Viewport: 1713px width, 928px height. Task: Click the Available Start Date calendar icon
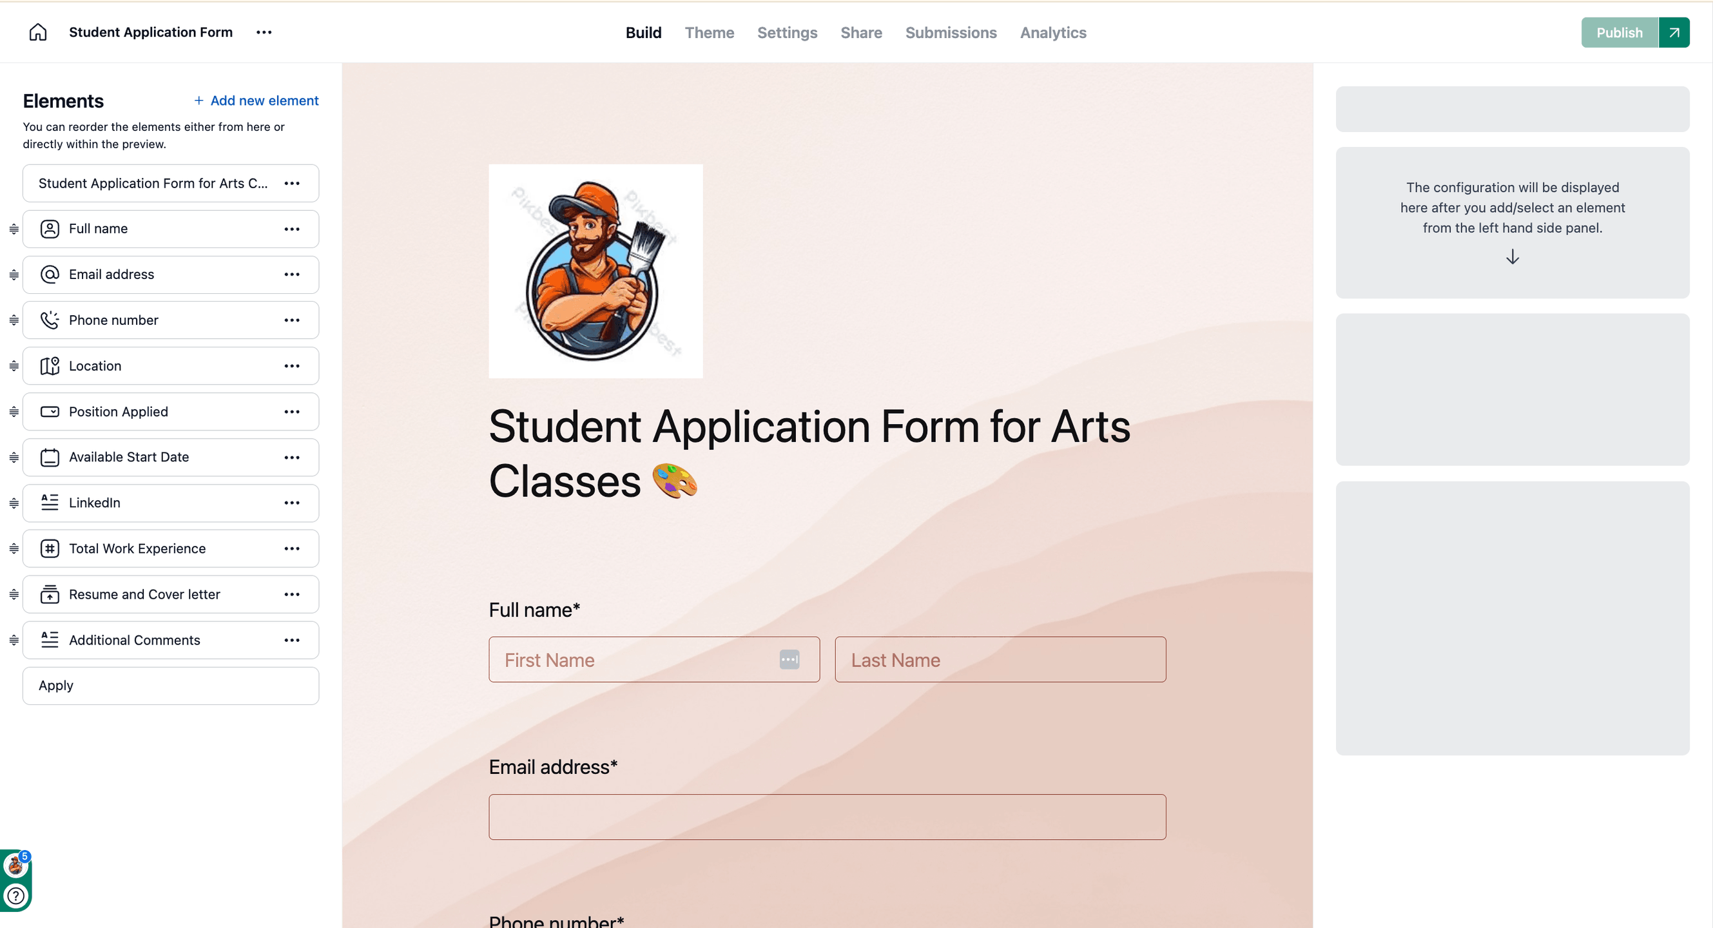[x=50, y=458]
